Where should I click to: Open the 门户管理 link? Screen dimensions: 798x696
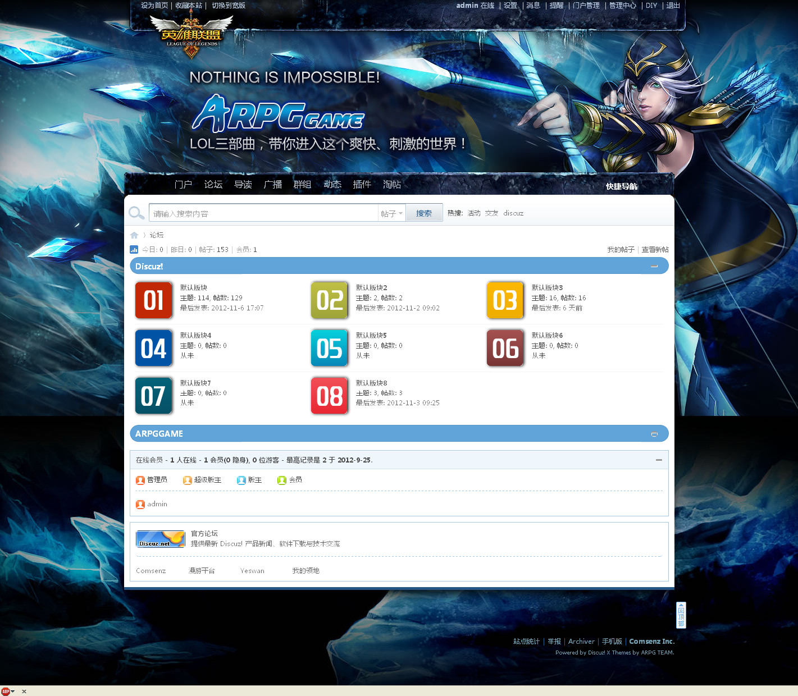[x=586, y=6]
